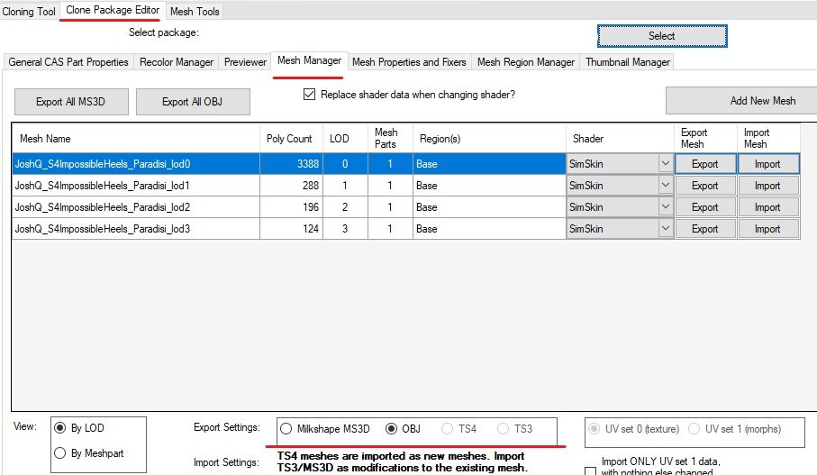817x475 pixels.
Task: Click the Region(s) column header
Action: pos(489,138)
